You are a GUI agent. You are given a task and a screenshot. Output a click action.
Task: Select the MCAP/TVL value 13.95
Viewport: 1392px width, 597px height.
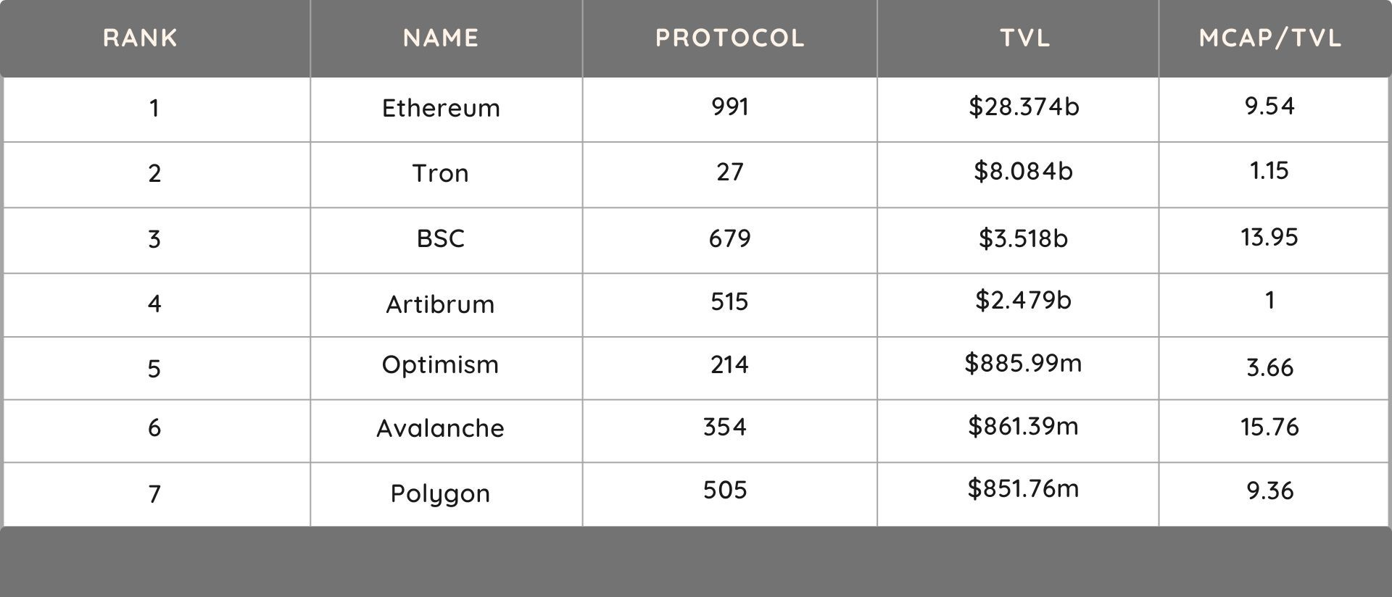coord(1269,237)
